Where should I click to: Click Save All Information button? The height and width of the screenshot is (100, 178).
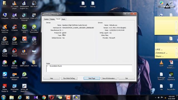pos(109,78)
